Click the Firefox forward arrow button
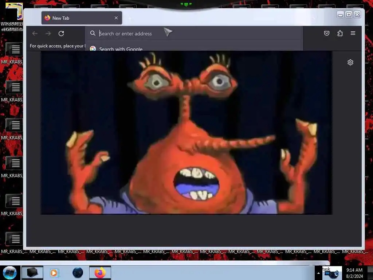This screenshot has width=373, height=280. pyautogui.click(x=48, y=34)
